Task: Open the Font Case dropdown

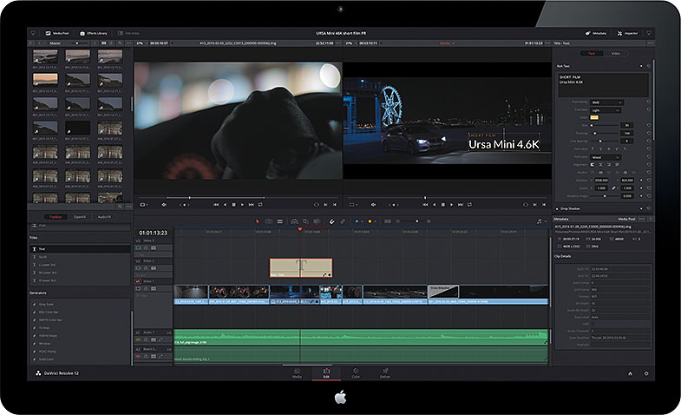Action: coord(606,157)
